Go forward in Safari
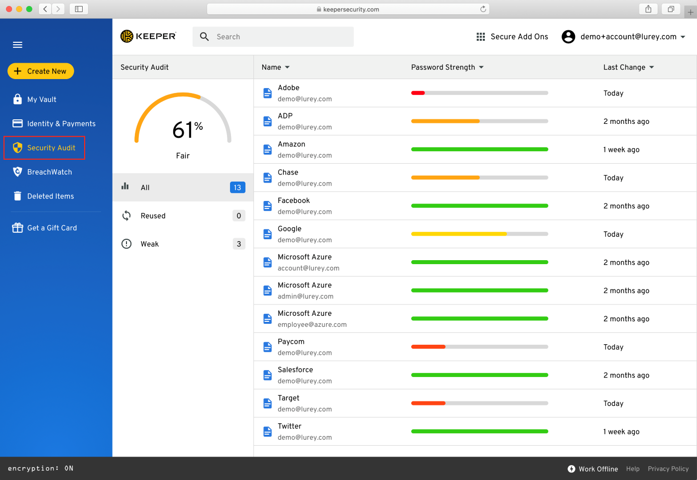 58,9
